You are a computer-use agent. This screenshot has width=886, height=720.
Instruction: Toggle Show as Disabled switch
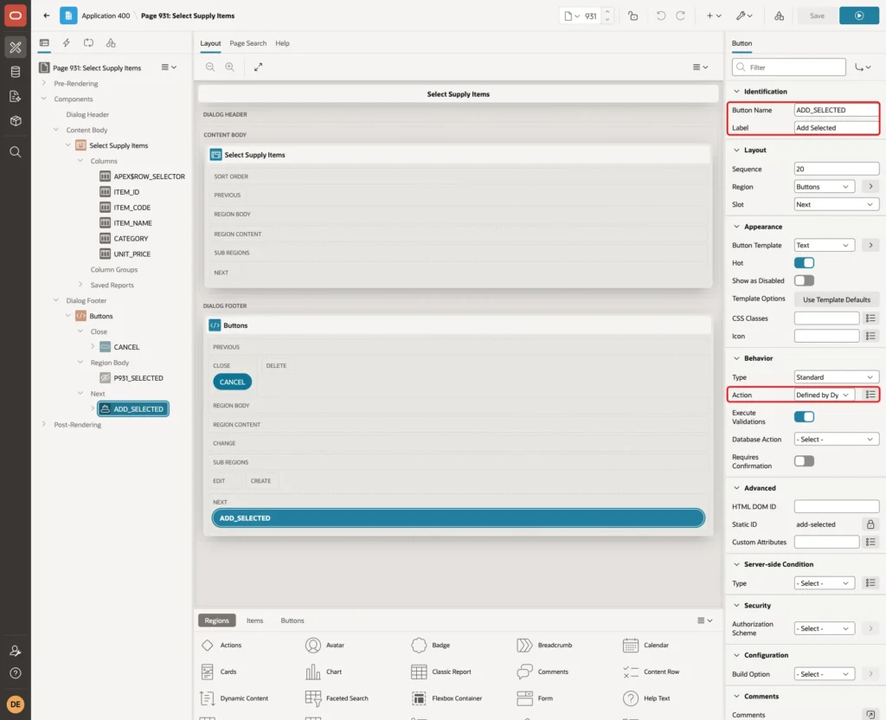[804, 281]
